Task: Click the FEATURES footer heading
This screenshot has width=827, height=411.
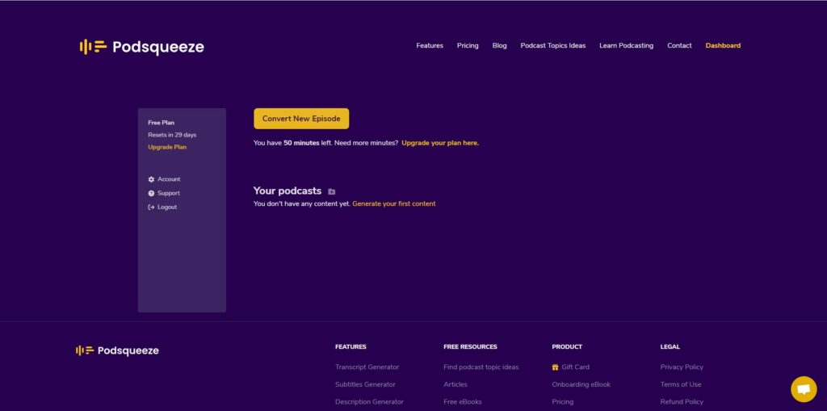Action: 351,347
